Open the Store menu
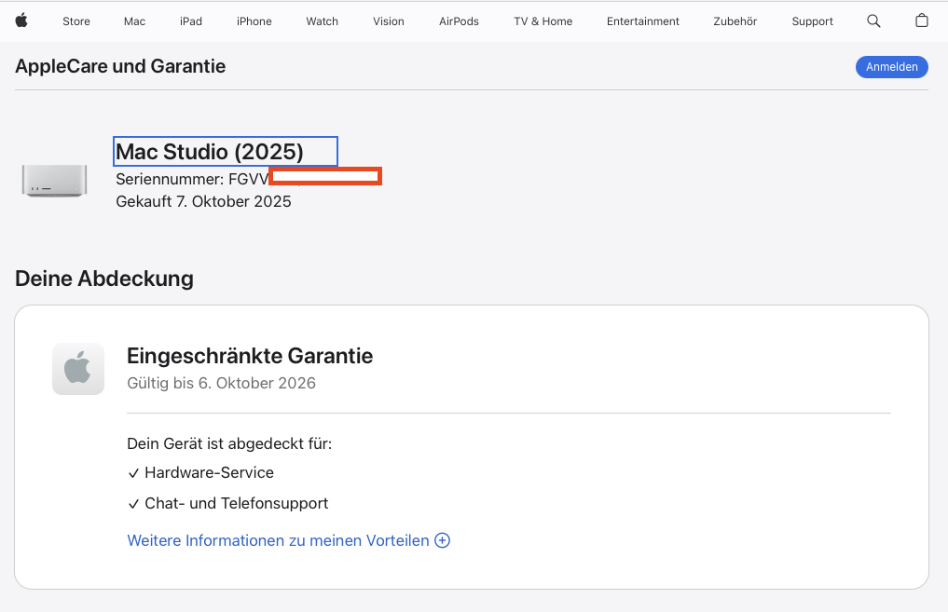 click(76, 21)
